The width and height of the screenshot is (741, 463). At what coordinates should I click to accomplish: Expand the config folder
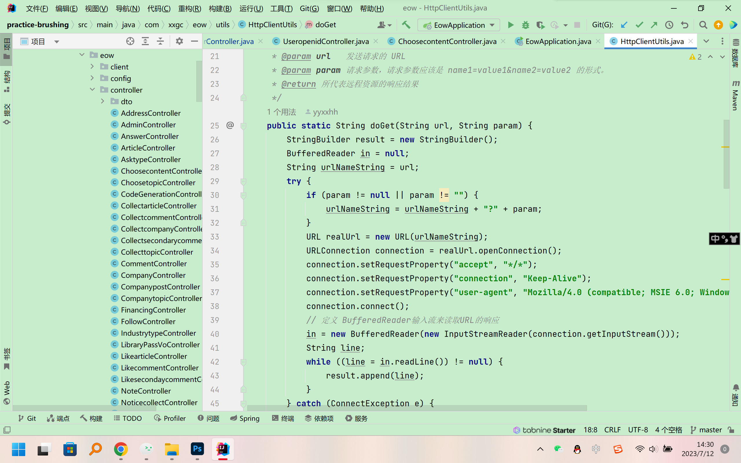click(92, 78)
